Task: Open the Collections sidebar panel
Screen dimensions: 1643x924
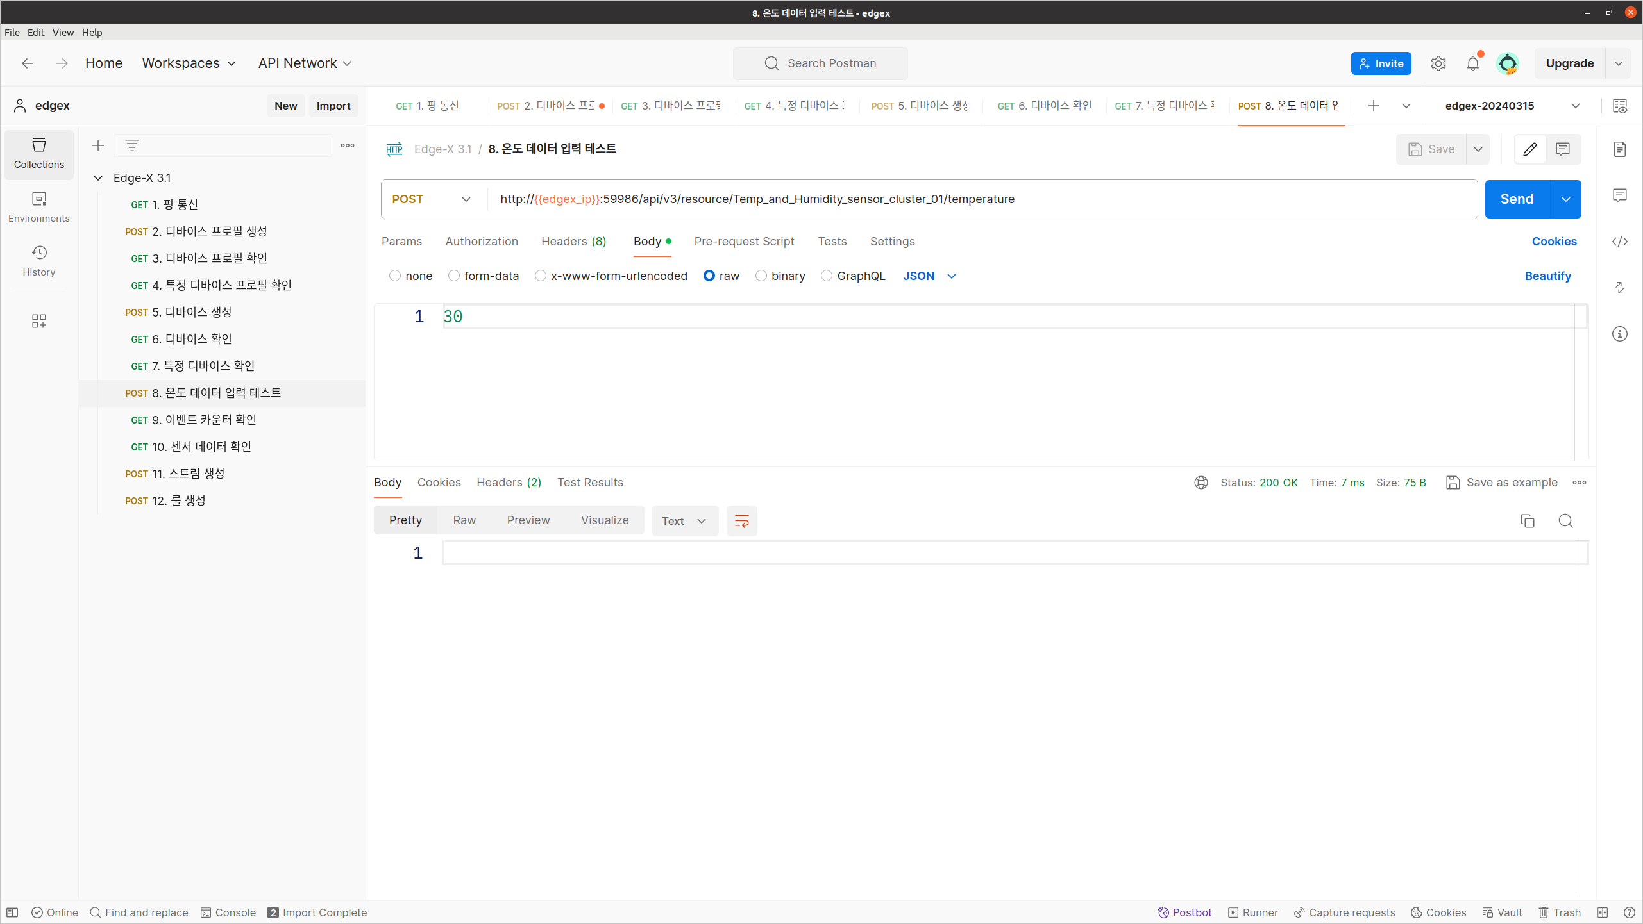Action: tap(39, 154)
